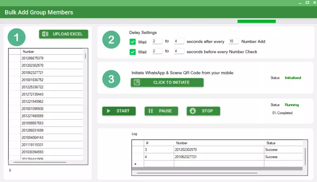Edit maximum seconds field for Number Check delay
Screen dimensions: 317x182
tap(179, 51)
